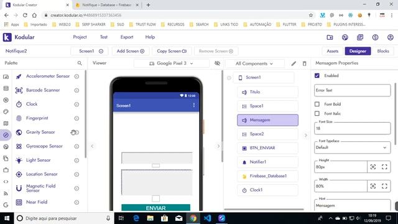The width and height of the screenshot is (398, 224).
Task: Select BTN_ENVIAR in component tree
Action: (x=267, y=148)
